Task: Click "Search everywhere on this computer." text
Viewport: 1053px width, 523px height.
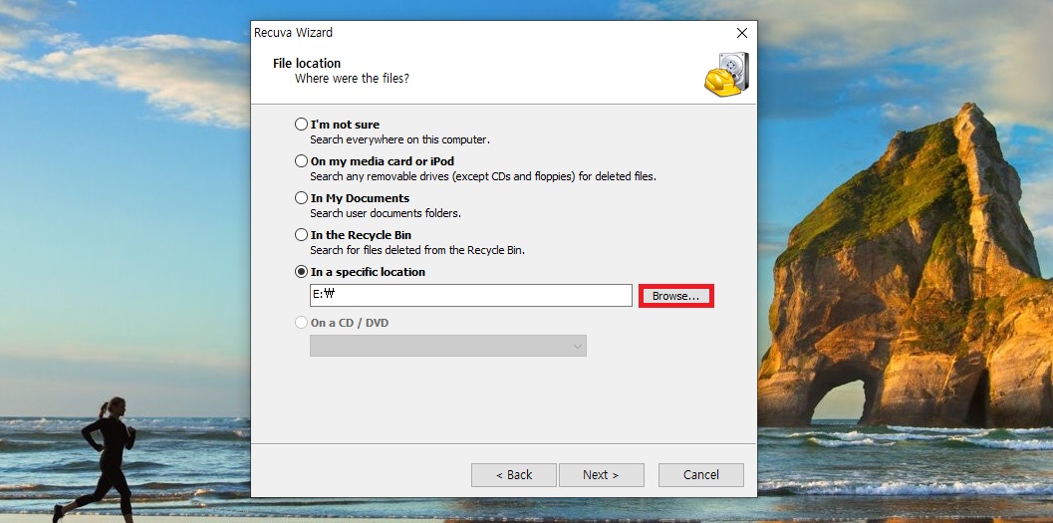Action: click(399, 139)
